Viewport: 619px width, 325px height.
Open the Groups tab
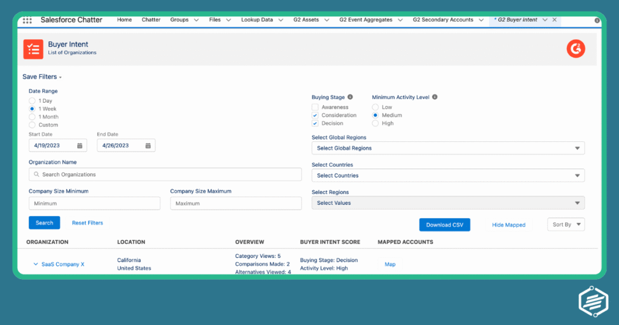pyautogui.click(x=179, y=20)
